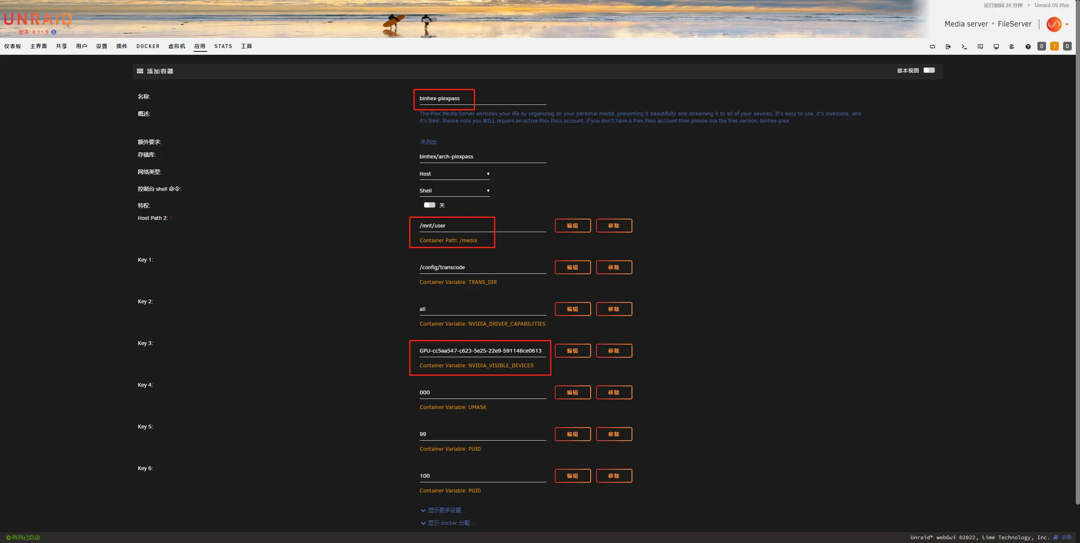Click 移除 button for Host Path 2
1080x543 pixels.
pos(613,225)
